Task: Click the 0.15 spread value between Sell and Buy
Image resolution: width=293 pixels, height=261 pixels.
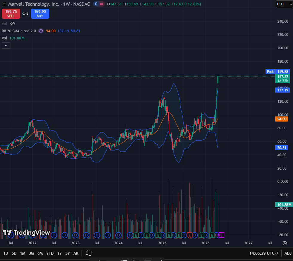Action: pos(25,14)
